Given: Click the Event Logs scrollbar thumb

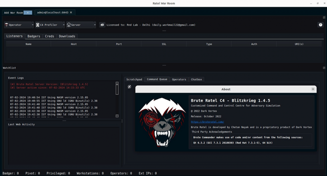Looking at the screenshot, I should pos(117,90).
